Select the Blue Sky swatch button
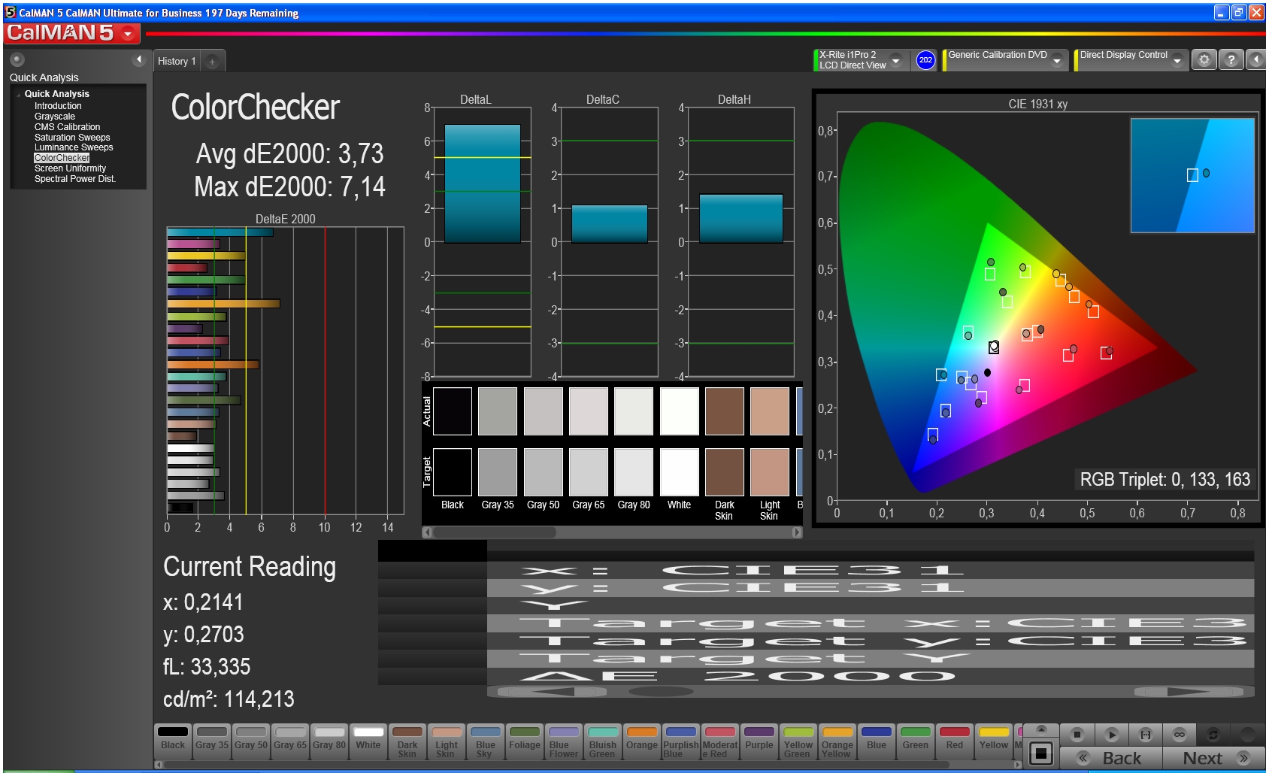The image size is (1269, 773). pyautogui.click(x=486, y=742)
